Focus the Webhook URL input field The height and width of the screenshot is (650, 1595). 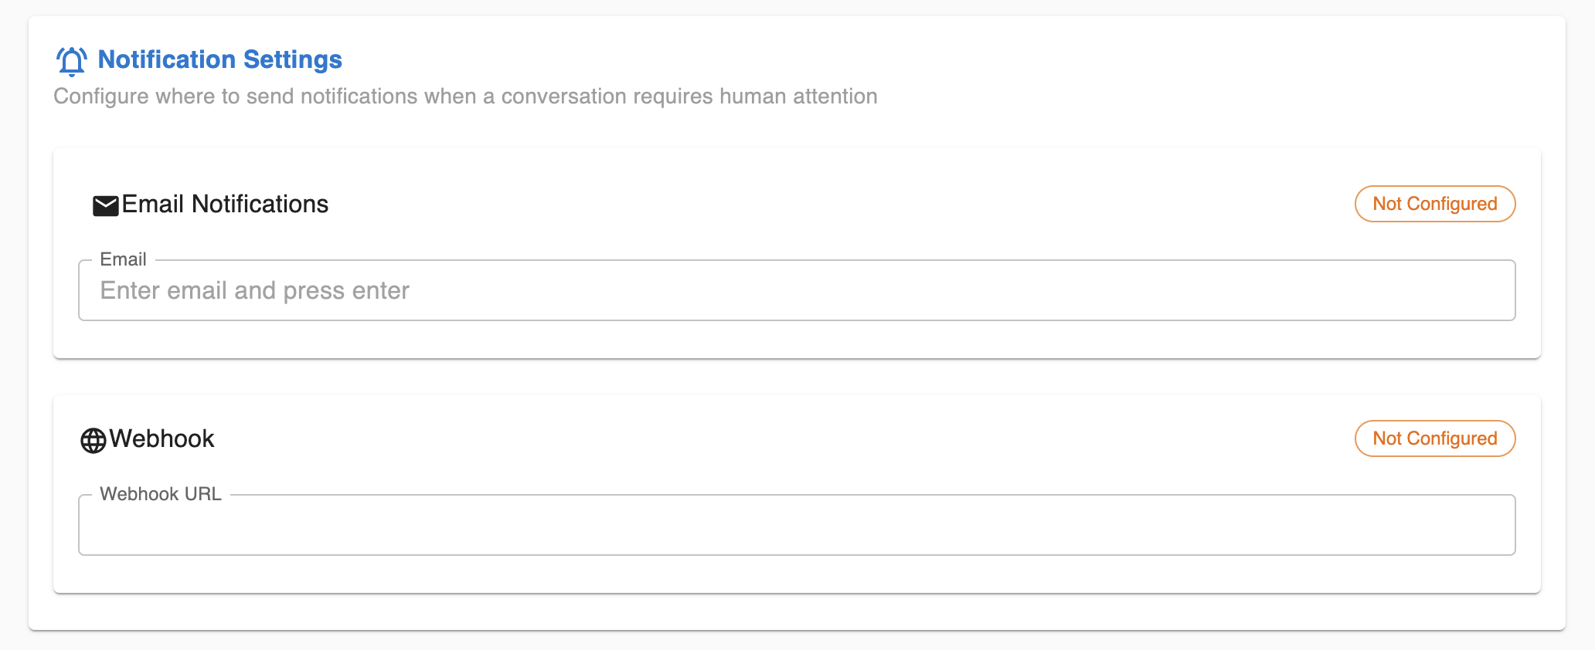coord(797,525)
